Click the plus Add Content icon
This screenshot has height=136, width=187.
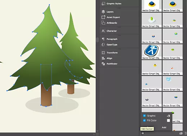(x=143, y=133)
